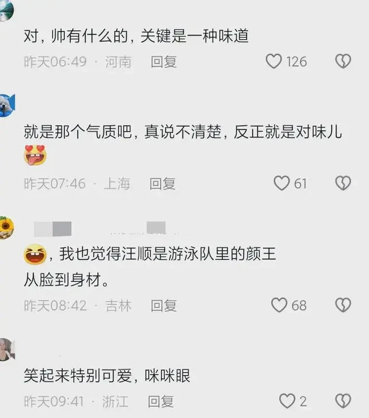369x418 pixels.
Task: Reply to the 吉林 comment at 08:42
Action: [164, 306]
